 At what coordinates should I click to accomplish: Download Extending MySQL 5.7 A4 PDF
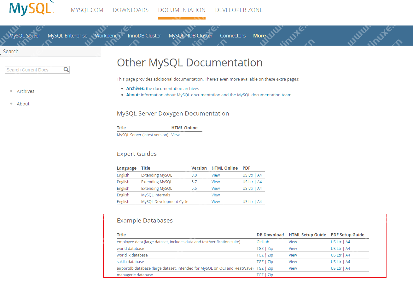pos(259,182)
